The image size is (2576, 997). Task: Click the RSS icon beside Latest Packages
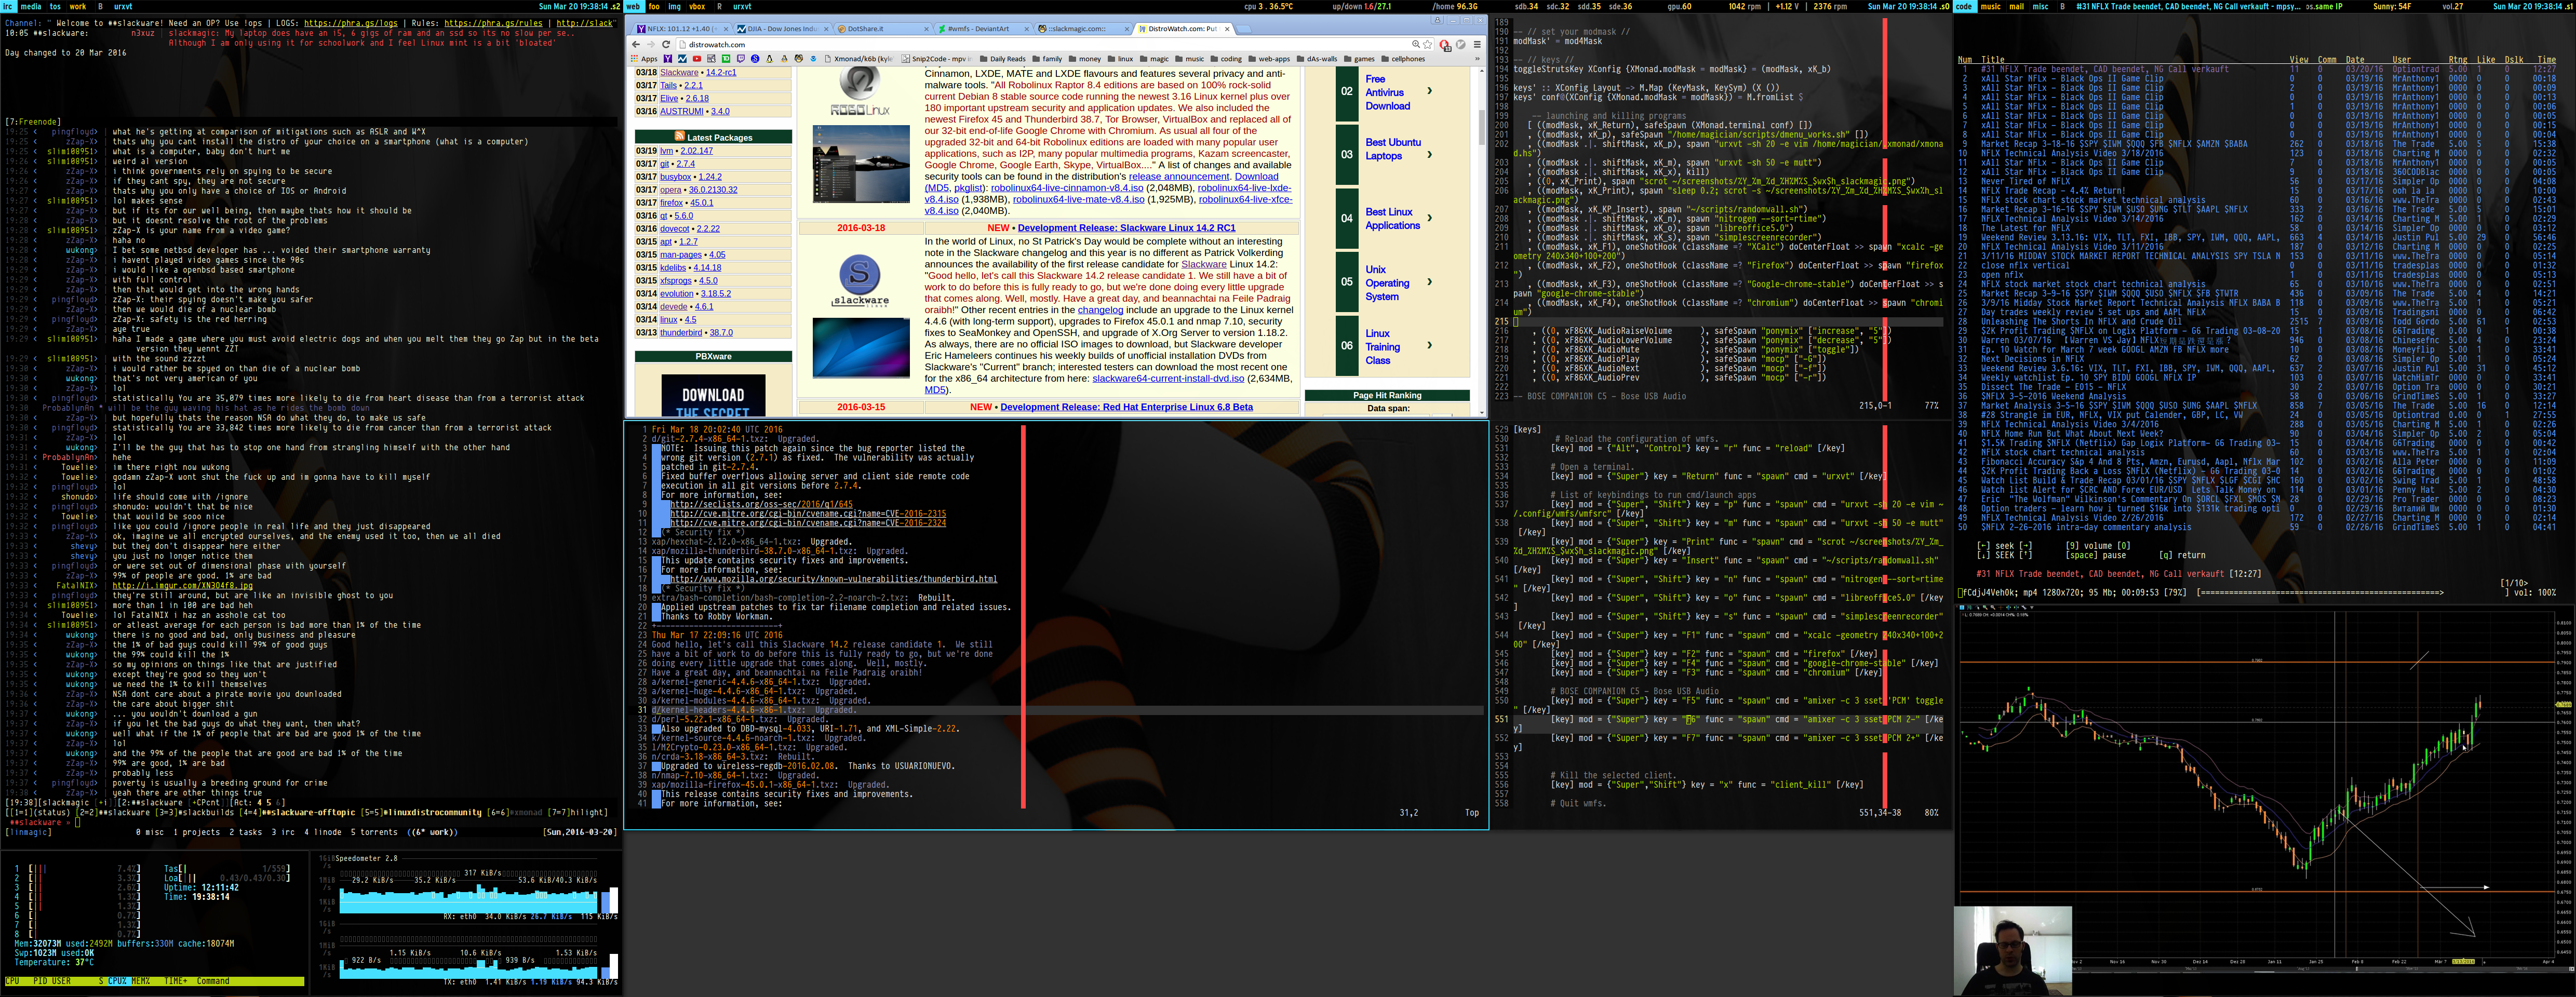click(x=680, y=137)
